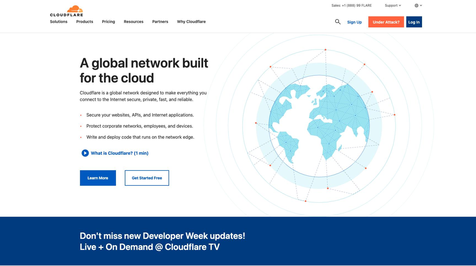
Task: Open the Pricing menu item
Action: pos(108,22)
